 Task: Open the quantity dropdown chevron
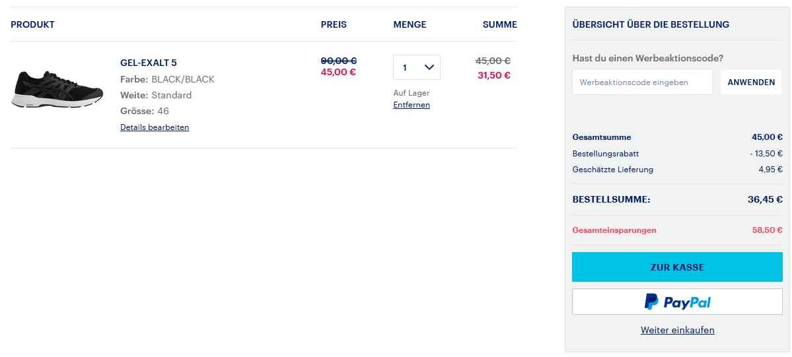point(429,67)
